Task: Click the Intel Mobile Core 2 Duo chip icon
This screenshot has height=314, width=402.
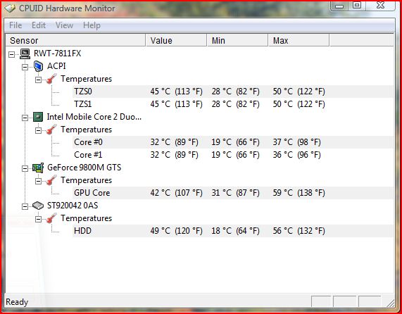Action: click(x=38, y=117)
